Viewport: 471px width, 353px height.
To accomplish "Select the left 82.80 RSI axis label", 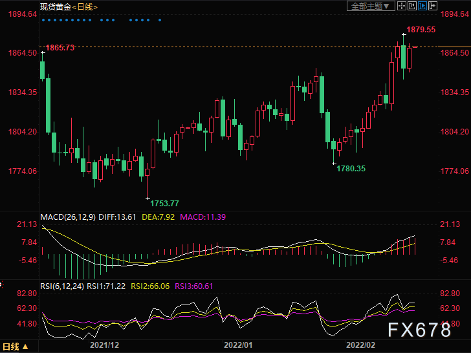I will [x=27, y=294].
